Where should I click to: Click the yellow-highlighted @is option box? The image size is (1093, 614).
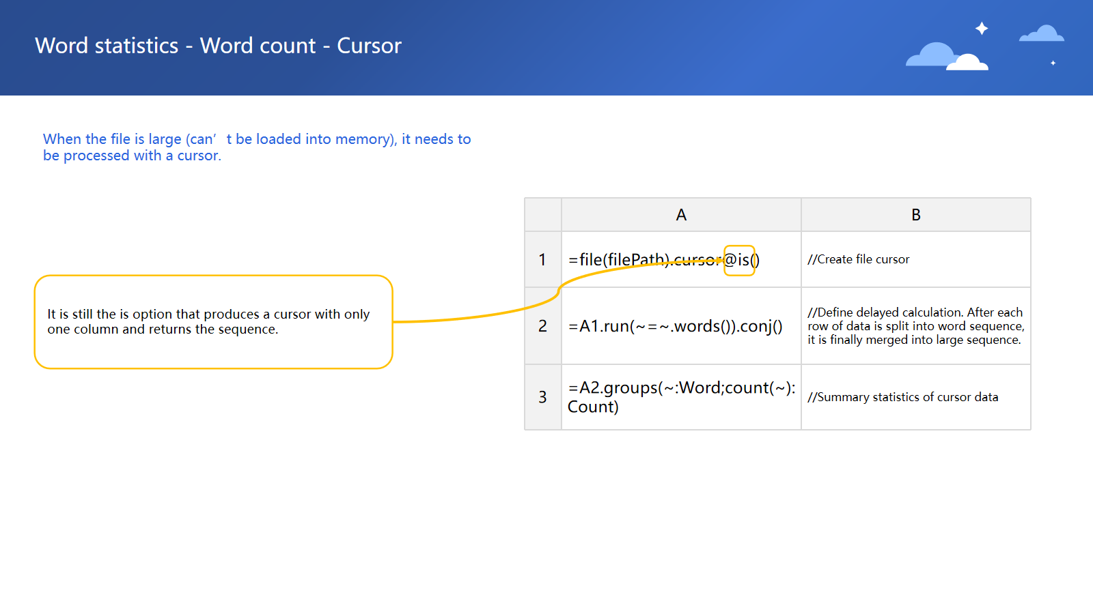pyautogui.click(x=739, y=260)
